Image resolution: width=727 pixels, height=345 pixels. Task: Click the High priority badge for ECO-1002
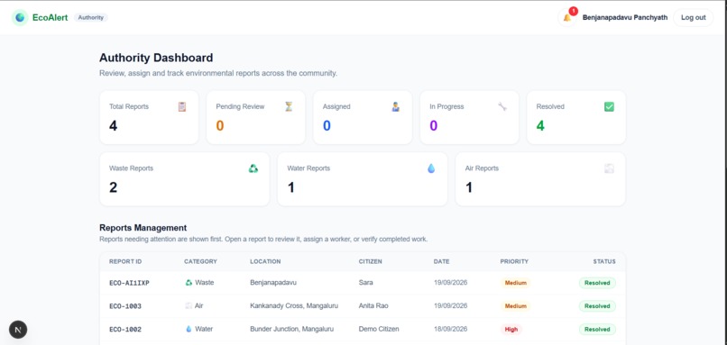[511, 330]
